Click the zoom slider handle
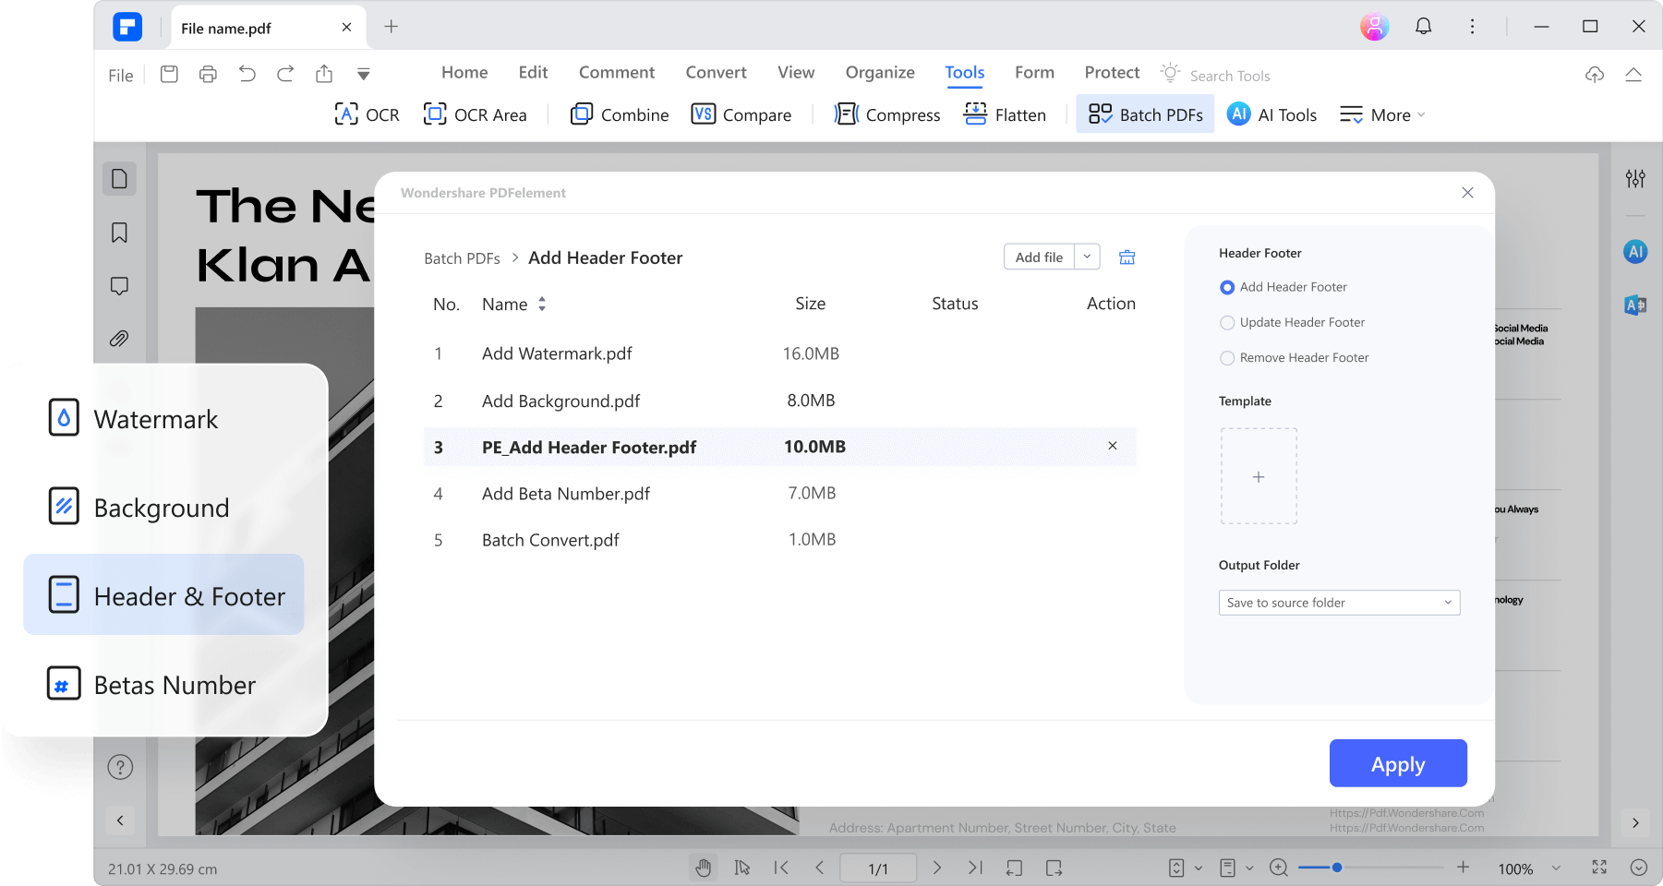The image size is (1663, 886). click(1336, 868)
